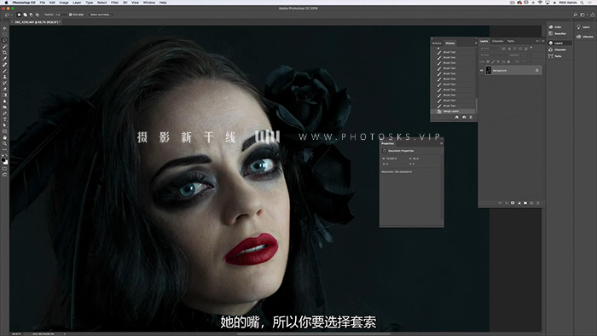This screenshot has width=597, height=336.
Task: Choose Subtract from selection mode
Action: [32, 14]
